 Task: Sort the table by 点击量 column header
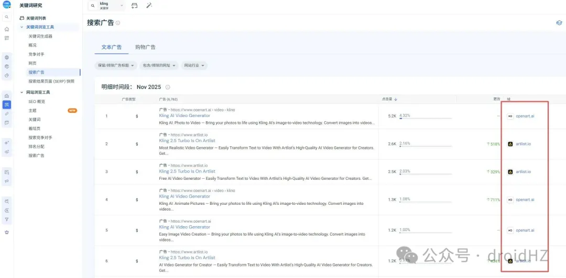coord(388,99)
